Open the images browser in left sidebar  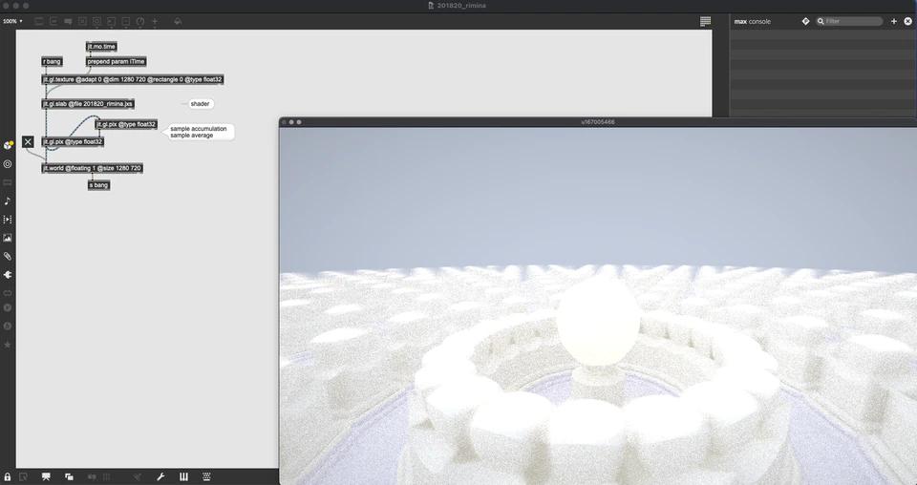pos(8,238)
